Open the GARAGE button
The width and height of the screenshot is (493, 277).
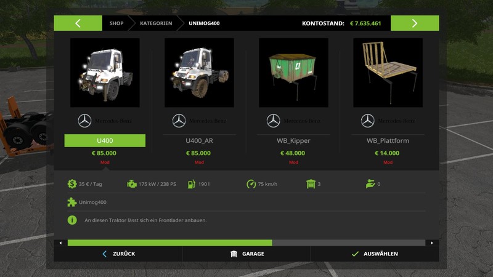(247, 254)
